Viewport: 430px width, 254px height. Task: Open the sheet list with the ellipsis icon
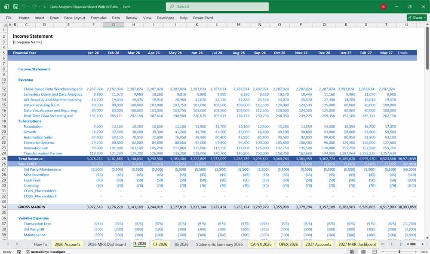tap(382, 244)
